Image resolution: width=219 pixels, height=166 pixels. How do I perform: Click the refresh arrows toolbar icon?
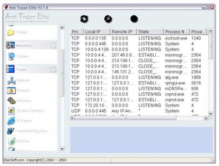tap(84, 19)
